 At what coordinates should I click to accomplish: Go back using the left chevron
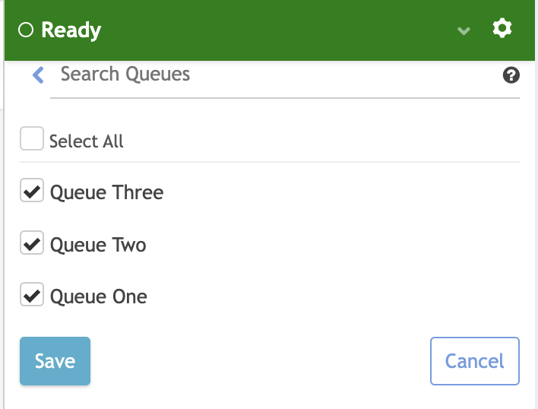tap(38, 75)
